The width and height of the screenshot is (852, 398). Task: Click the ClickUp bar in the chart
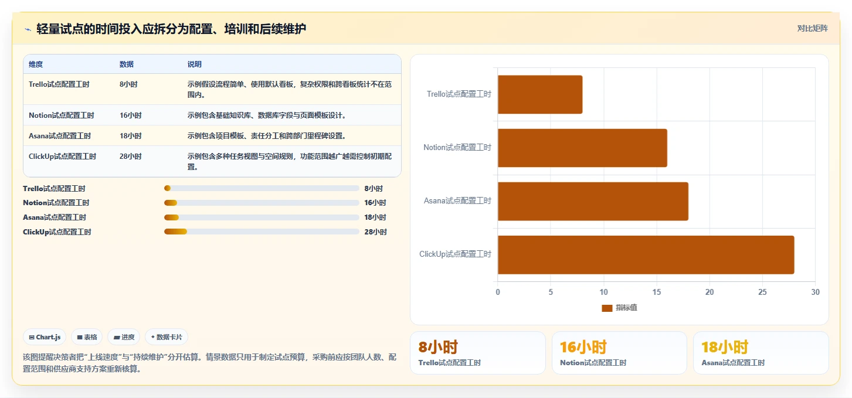point(646,254)
